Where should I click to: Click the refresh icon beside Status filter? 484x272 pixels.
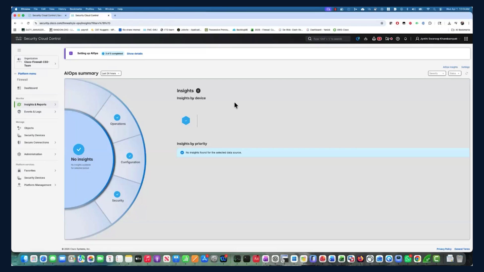tap(467, 73)
